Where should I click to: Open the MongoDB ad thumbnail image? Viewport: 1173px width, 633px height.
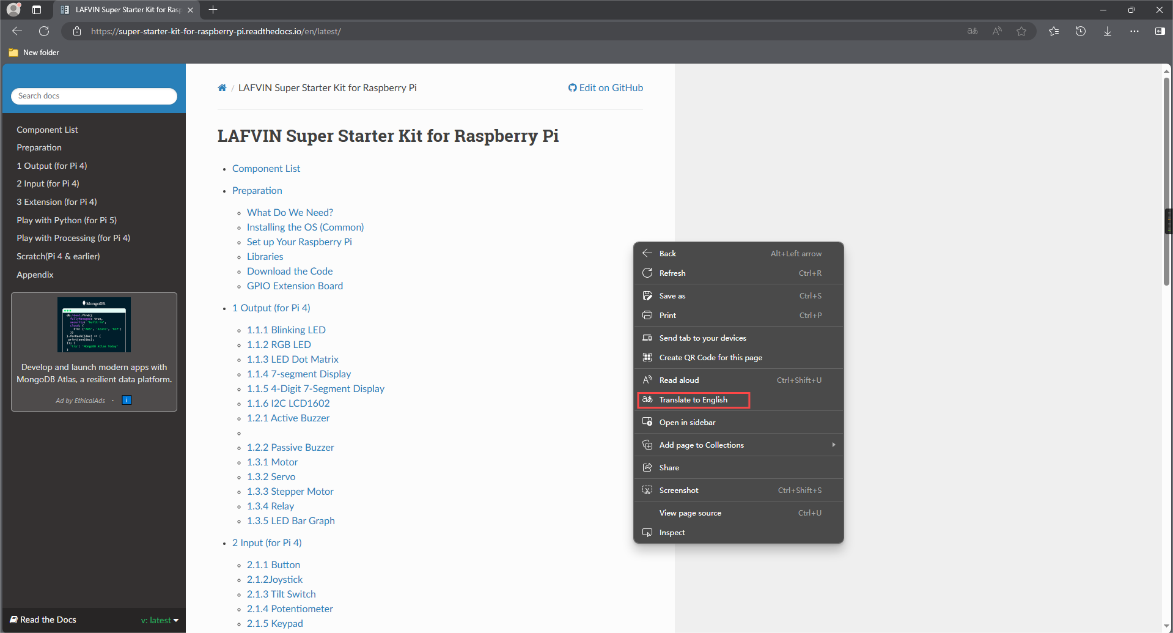(94, 325)
